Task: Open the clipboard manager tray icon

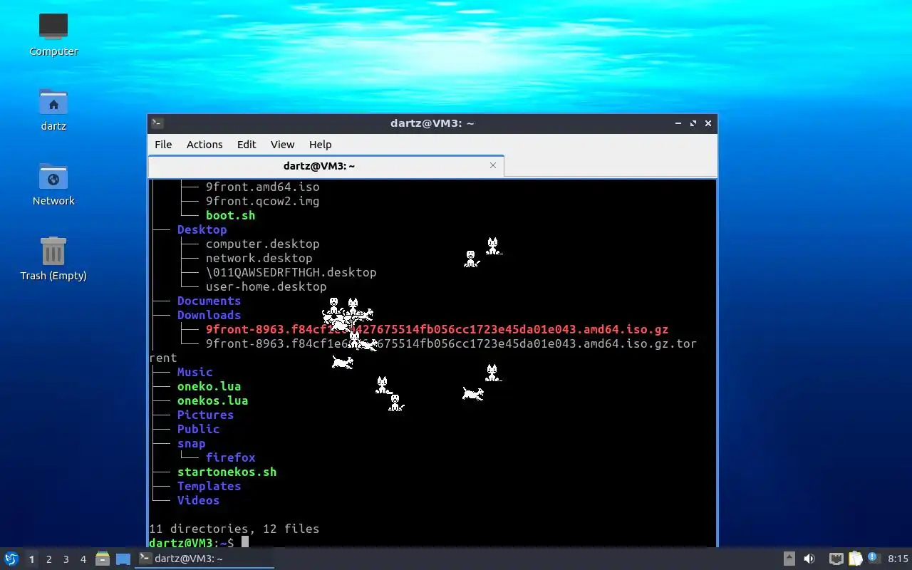Action: [855, 559]
